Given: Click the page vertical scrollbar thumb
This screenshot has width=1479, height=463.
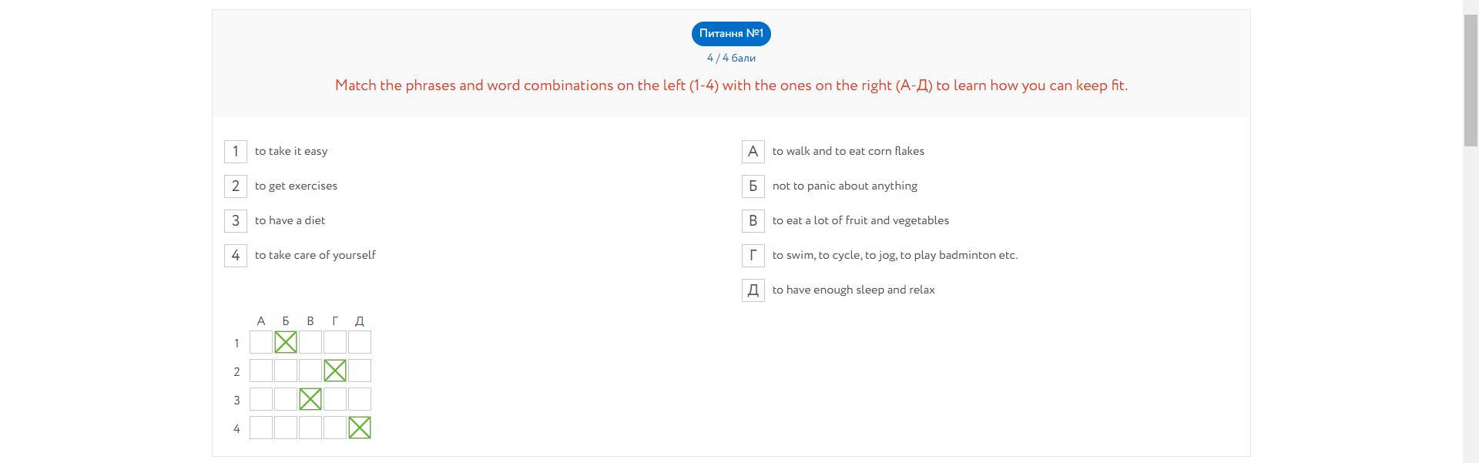Looking at the screenshot, I should coord(1471,79).
